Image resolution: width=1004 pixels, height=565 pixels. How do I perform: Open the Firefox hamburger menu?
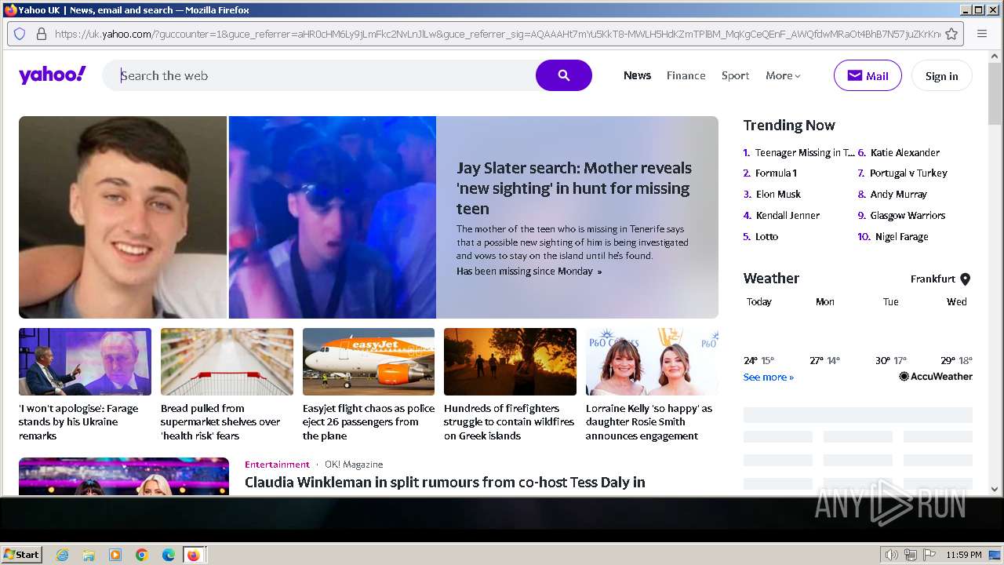point(981,34)
